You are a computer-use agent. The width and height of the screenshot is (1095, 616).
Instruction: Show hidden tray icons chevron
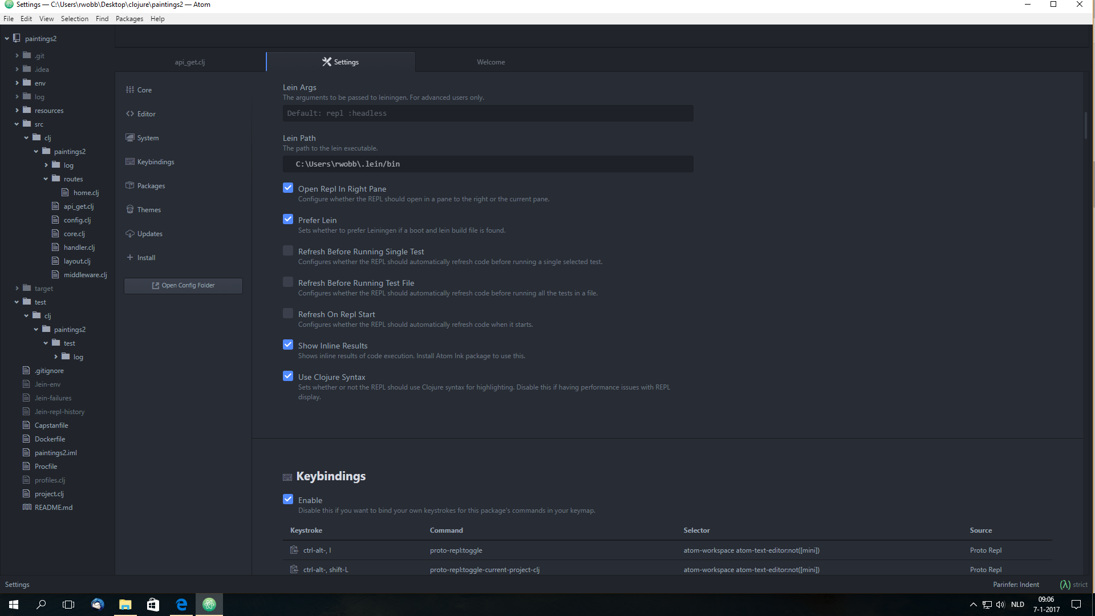click(974, 605)
